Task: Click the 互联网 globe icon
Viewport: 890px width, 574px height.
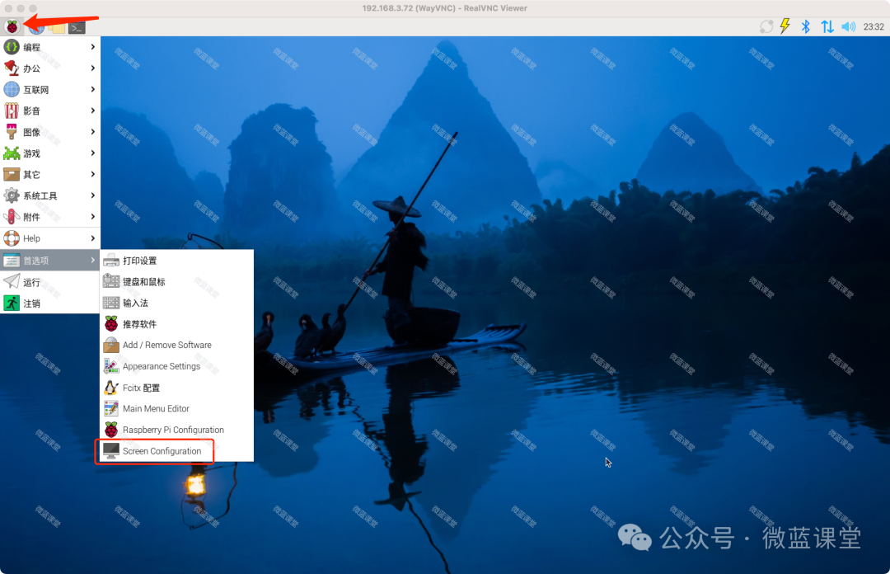Action: [x=12, y=89]
